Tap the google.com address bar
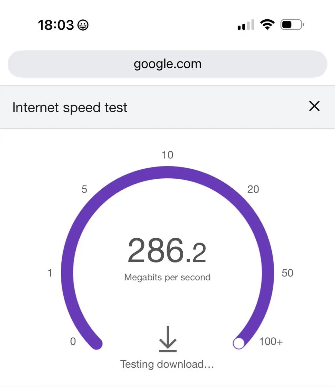 (167, 64)
